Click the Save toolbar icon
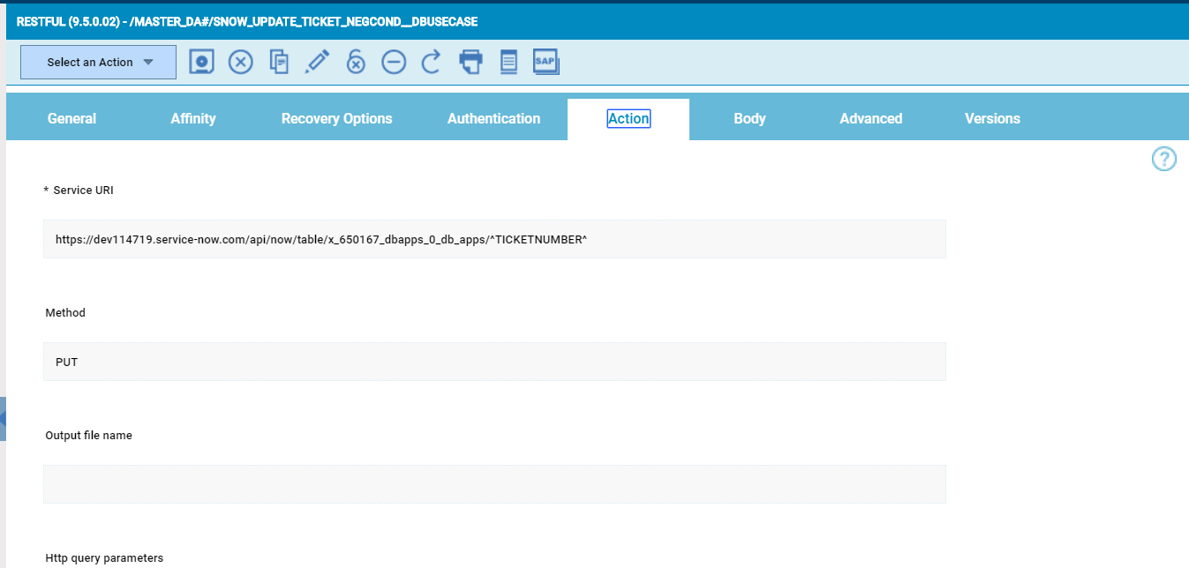Image resolution: width=1189 pixels, height=568 pixels. click(201, 62)
